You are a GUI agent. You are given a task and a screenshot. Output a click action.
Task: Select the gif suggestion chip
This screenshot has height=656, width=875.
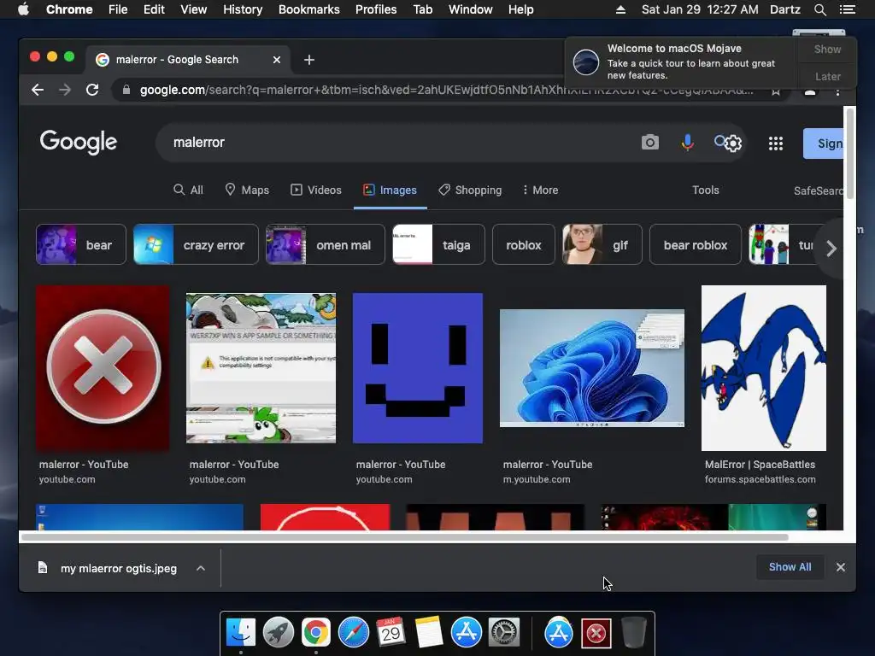point(602,244)
